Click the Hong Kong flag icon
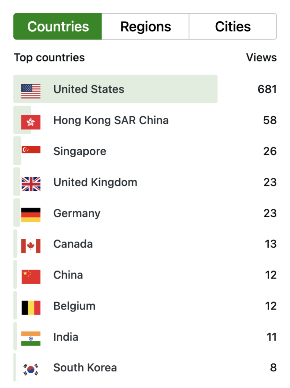290x388 pixels. 31,121
